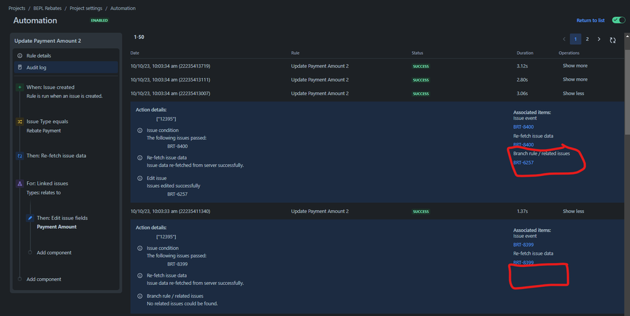Viewport: 630px width, 316px height.
Task: Click the Rule details info icon
Action: point(20,56)
